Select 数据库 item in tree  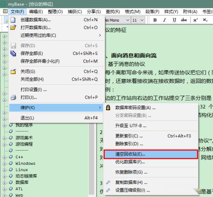(x=22, y=182)
